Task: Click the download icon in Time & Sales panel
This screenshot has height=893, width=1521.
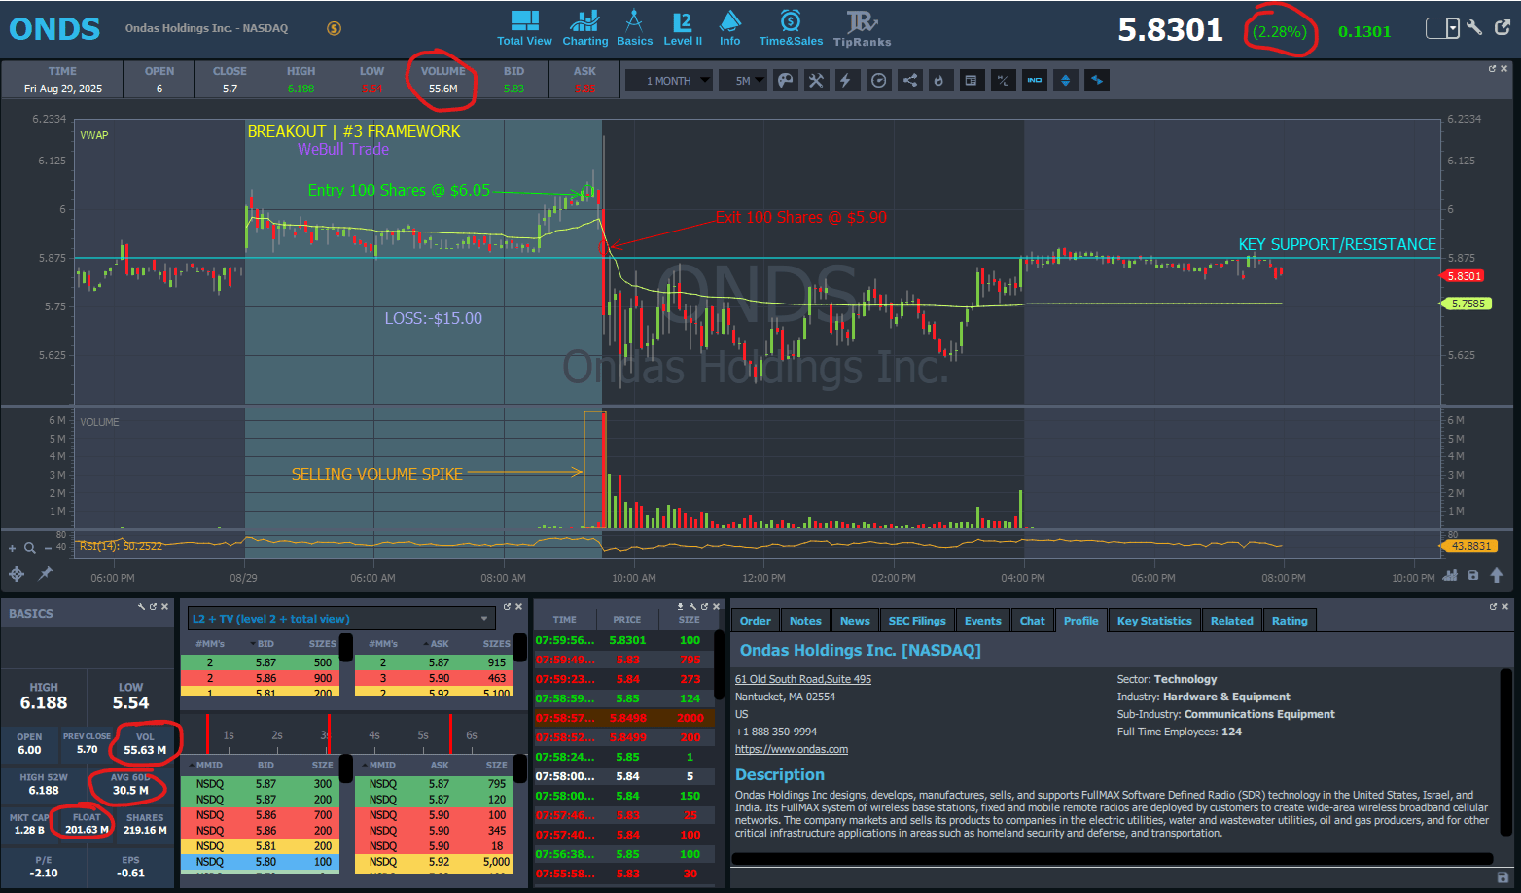Action: pos(681,606)
